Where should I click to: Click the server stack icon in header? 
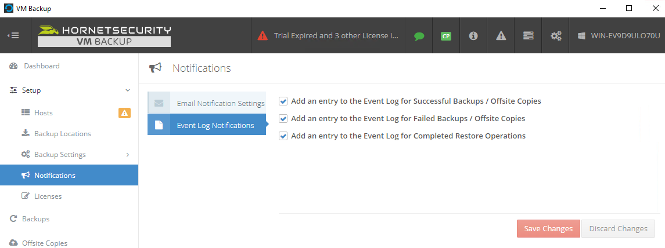click(528, 36)
